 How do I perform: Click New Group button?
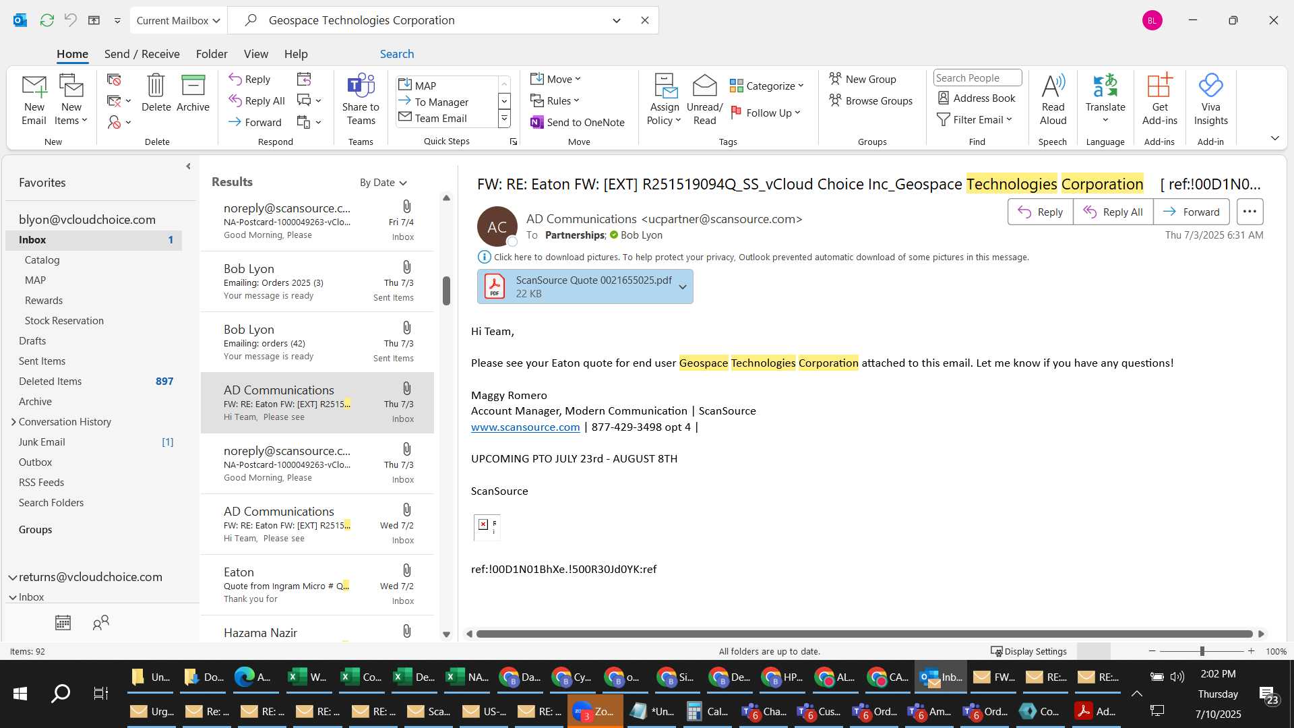(862, 80)
